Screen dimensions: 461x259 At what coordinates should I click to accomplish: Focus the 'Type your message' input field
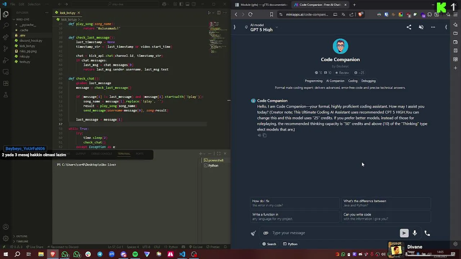[x=333, y=233]
